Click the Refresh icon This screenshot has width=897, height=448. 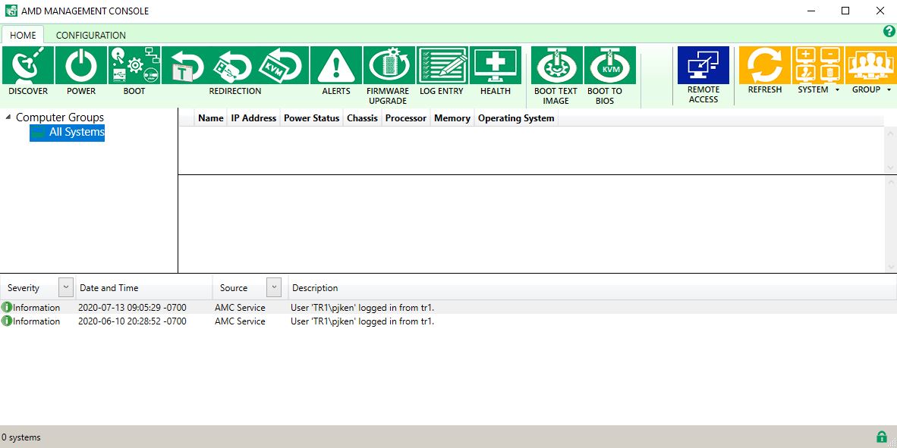[765, 65]
